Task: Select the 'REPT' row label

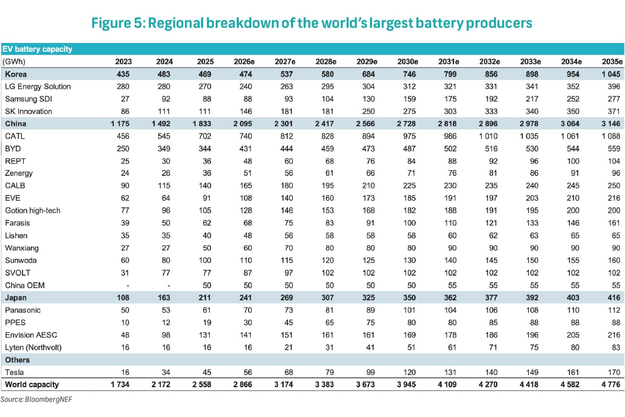Action: click(x=15, y=161)
